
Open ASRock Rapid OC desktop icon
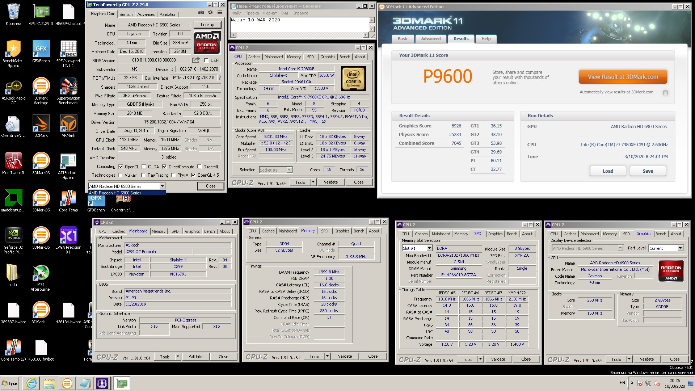13,91
